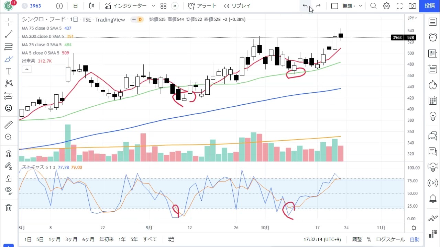Delete drawings with the trash icon
440x247 pixels.
click(9, 208)
